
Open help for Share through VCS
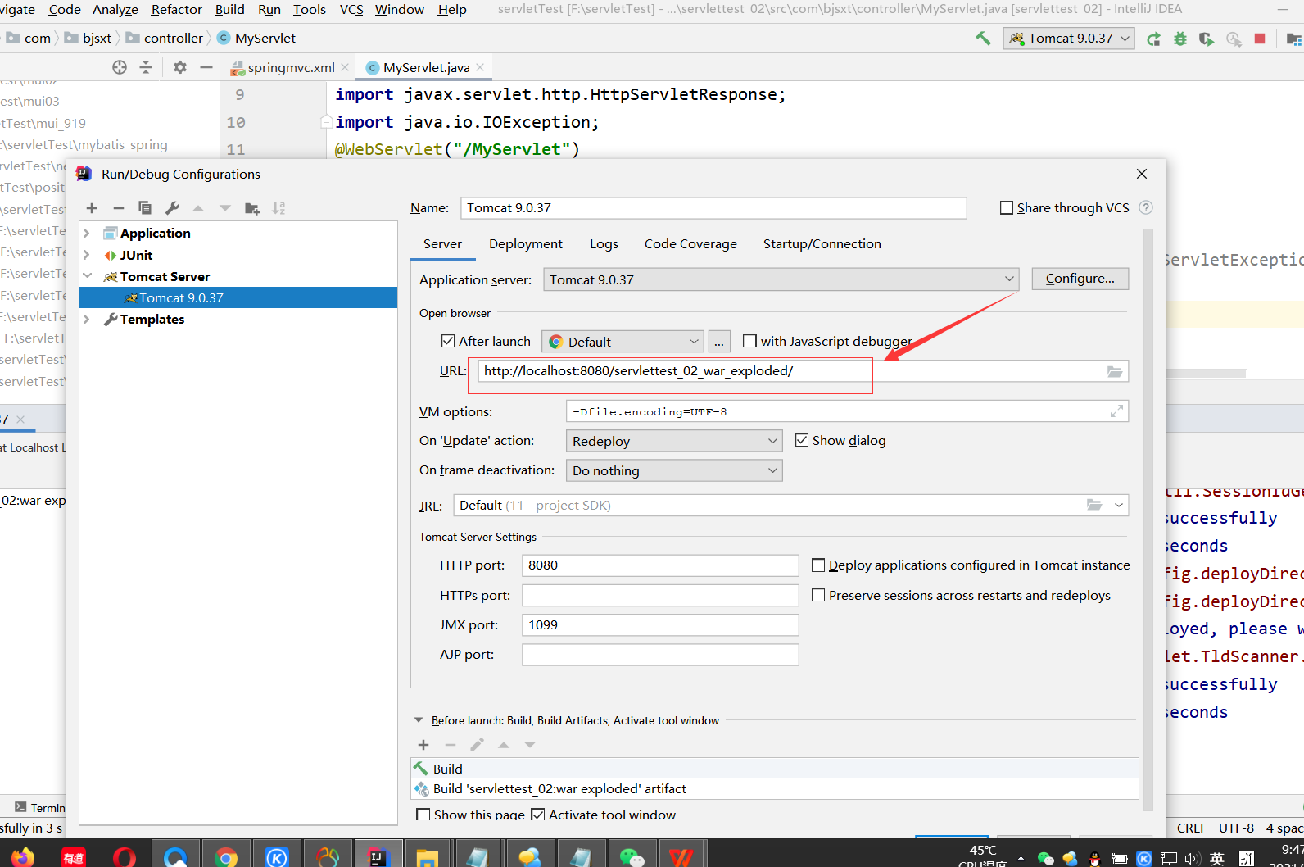coord(1146,208)
